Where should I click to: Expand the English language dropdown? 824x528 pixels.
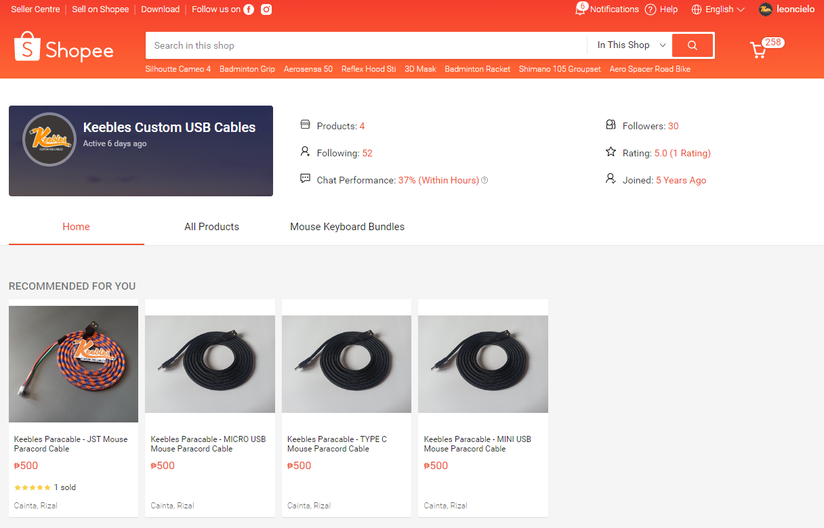pyautogui.click(x=724, y=9)
